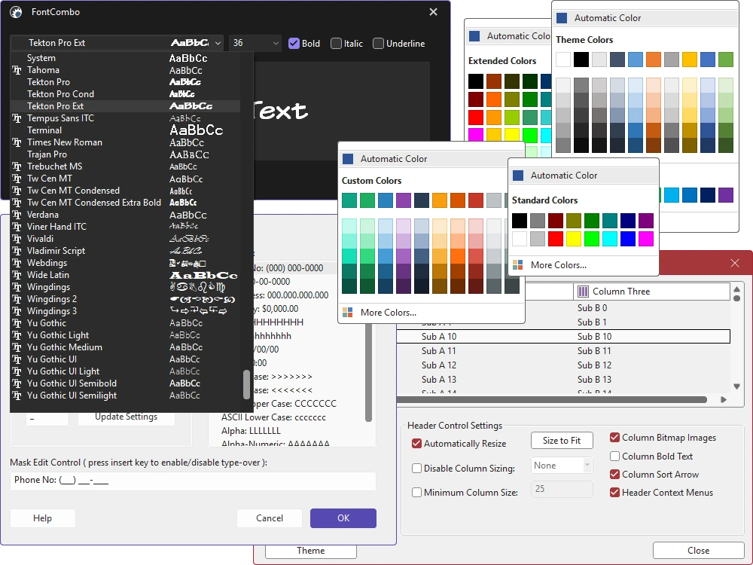Click the Cancel button
Viewport: 753px width, 565px height.
[x=270, y=518]
